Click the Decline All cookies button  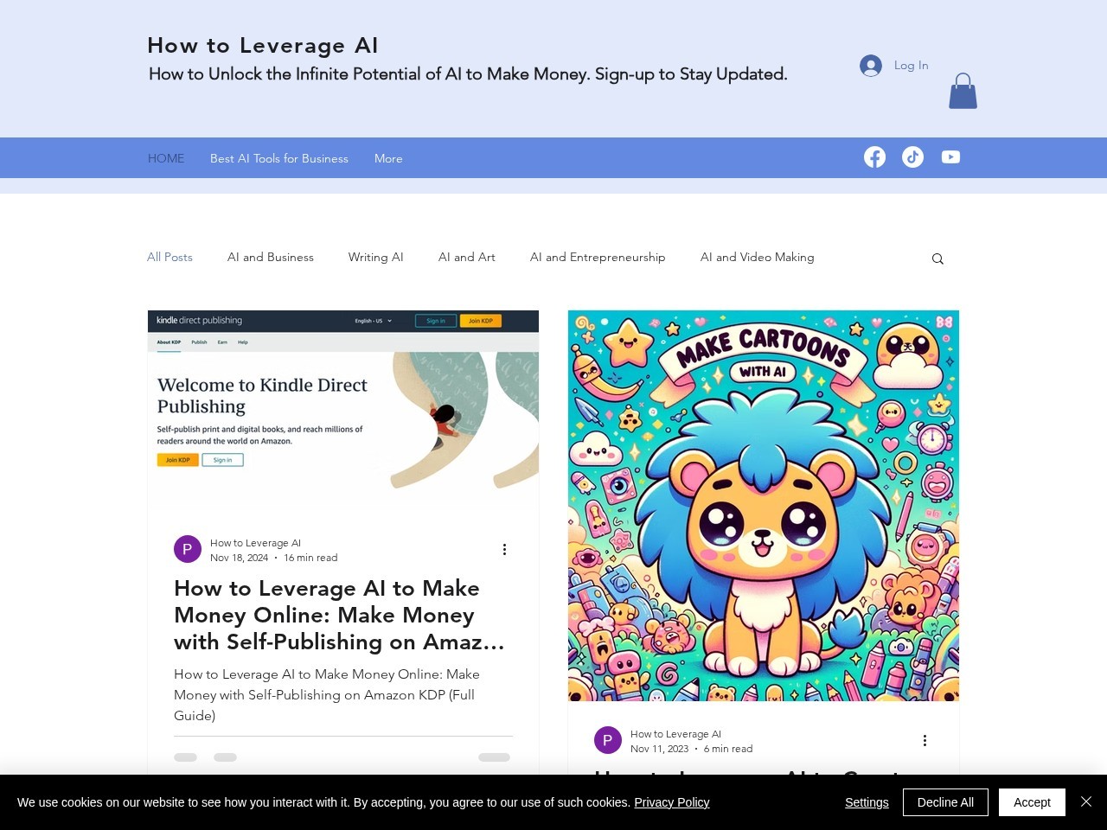tap(945, 802)
